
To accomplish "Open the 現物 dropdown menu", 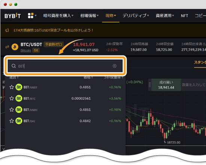I will coord(110,16).
